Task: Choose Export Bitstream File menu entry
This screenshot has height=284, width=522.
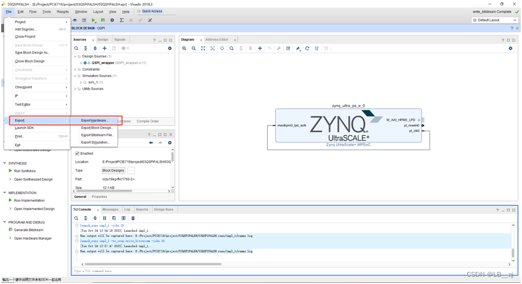Action: click(x=97, y=135)
